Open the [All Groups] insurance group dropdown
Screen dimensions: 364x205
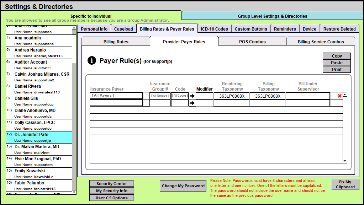(x=160, y=96)
